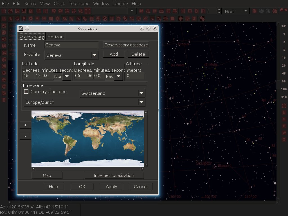Click the equatorial grid toolbar icon
This screenshot has height=216, width=288.
pos(92,19)
